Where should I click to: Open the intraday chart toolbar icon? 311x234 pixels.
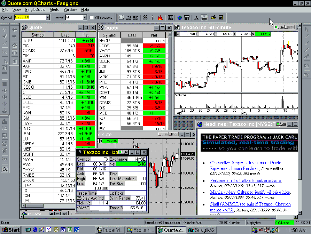click(121, 18)
